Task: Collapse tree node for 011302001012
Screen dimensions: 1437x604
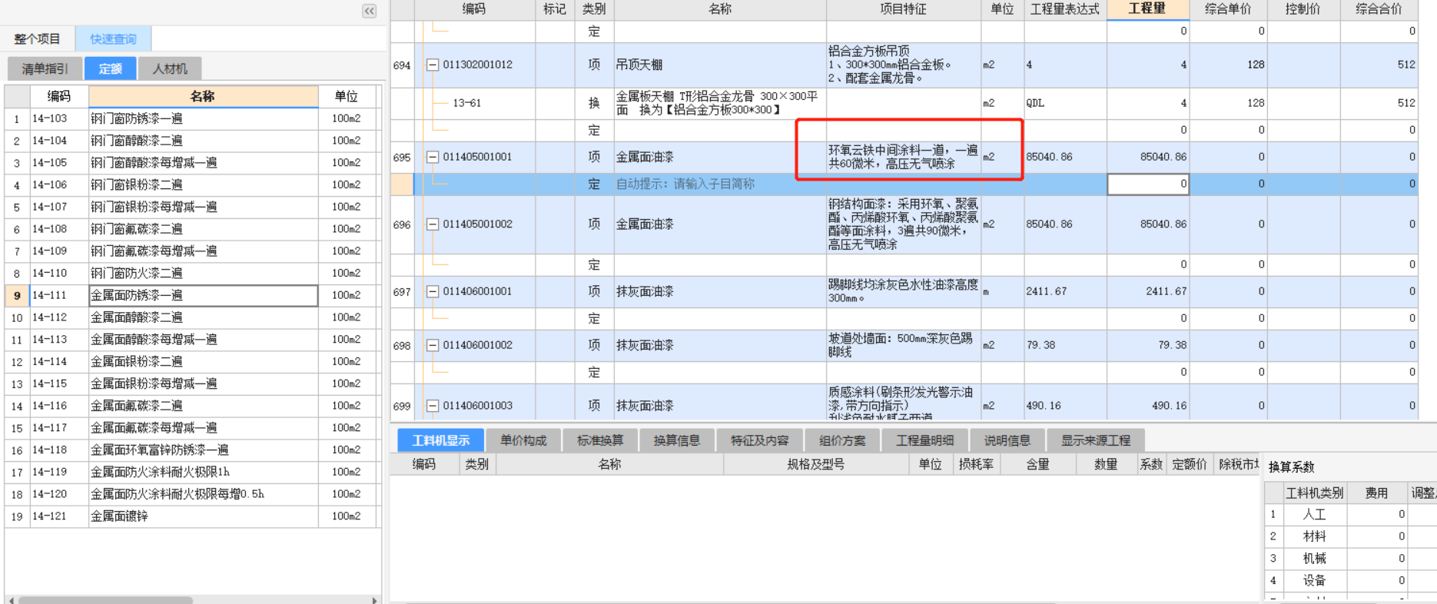Action: tap(433, 65)
